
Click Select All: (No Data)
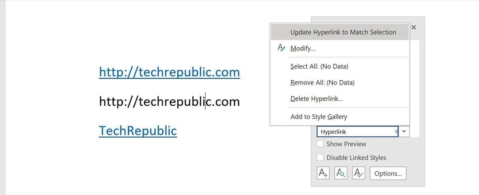319,66
